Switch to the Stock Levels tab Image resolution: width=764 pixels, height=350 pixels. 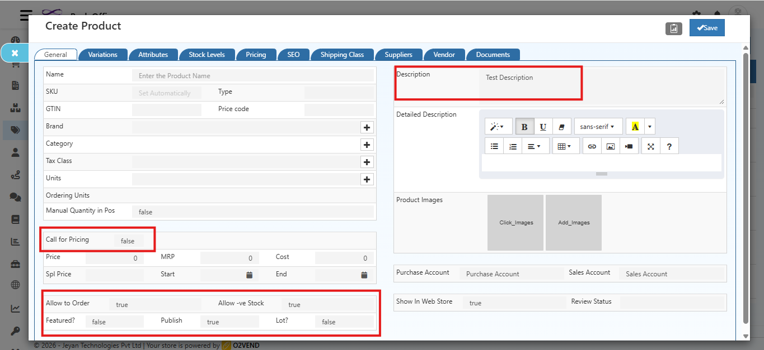[207, 54]
